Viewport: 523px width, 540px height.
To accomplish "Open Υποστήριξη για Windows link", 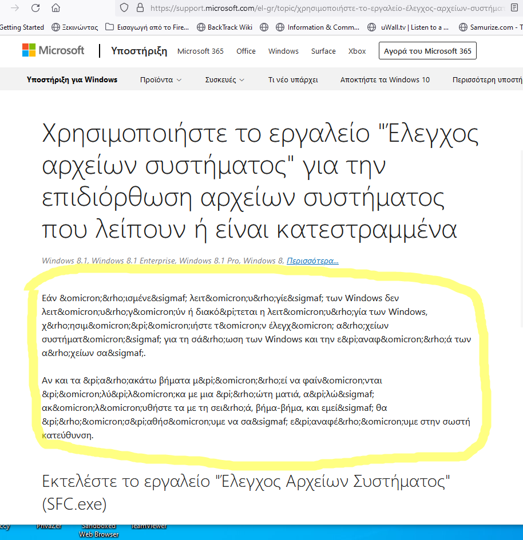I will [72, 79].
